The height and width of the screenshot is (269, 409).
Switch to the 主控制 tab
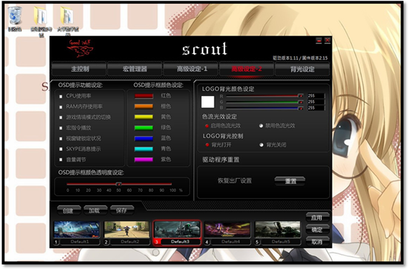(79, 69)
